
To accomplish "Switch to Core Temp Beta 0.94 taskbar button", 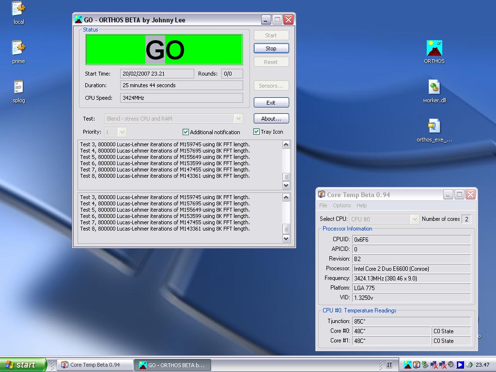I will click(95, 365).
